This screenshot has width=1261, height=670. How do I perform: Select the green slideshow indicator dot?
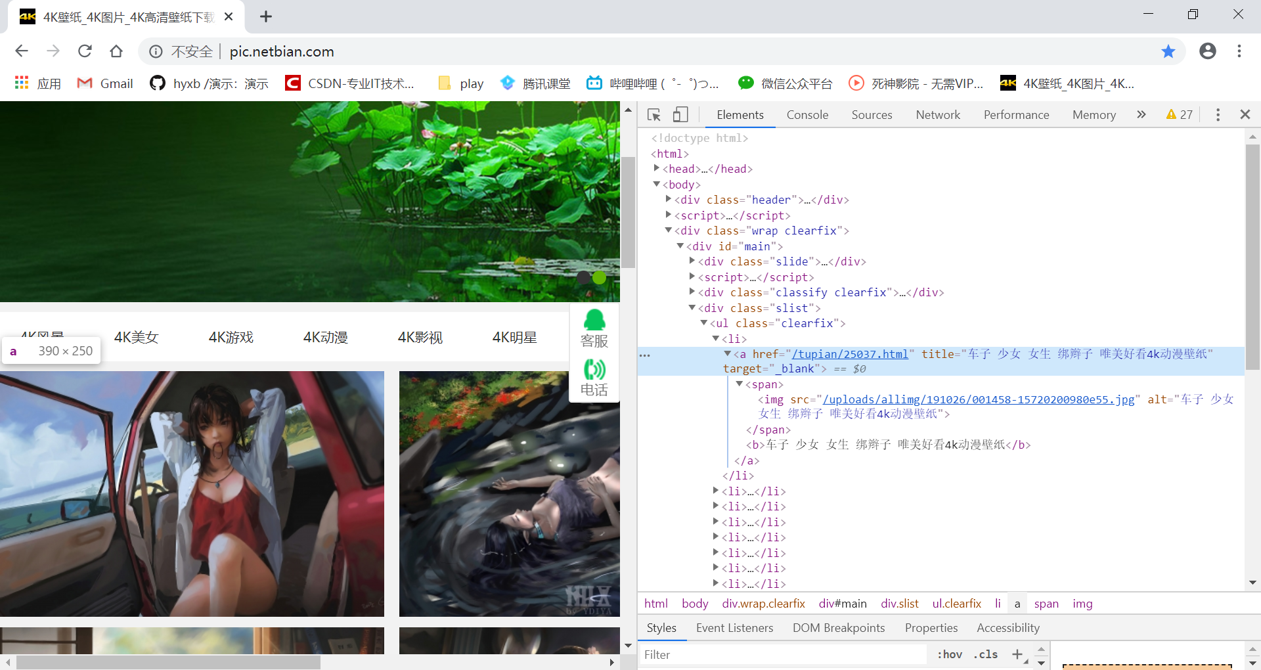click(599, 277)
